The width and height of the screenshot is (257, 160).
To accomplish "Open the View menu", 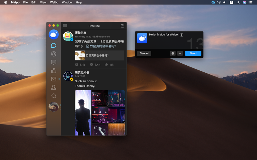I will (43, 2).
